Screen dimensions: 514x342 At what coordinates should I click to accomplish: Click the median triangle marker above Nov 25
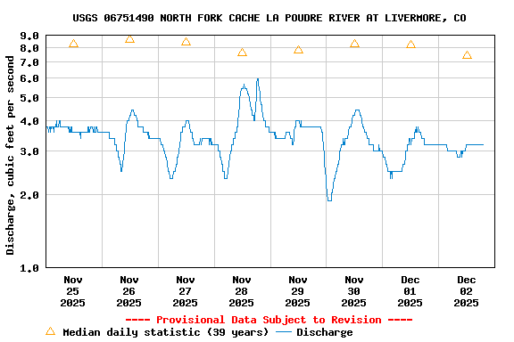click(73, 44)
